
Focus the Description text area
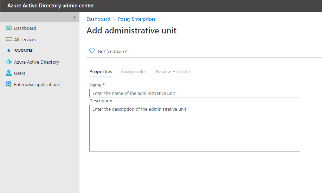[195, 128]
